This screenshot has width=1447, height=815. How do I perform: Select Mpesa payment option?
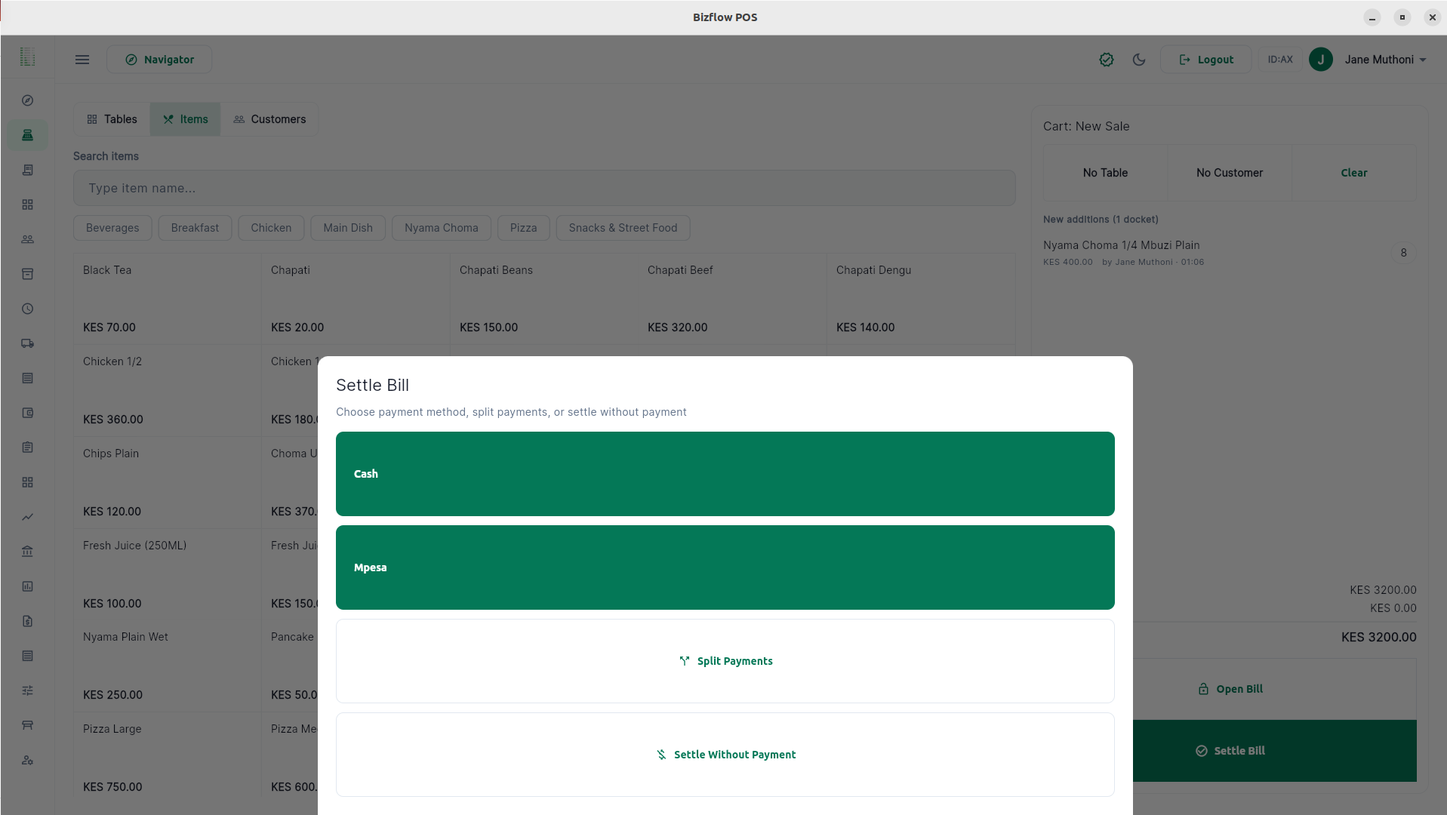(x=725, y=567)
